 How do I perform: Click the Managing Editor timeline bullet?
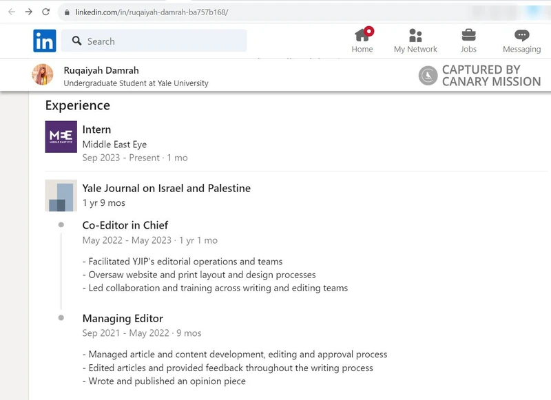61,318
